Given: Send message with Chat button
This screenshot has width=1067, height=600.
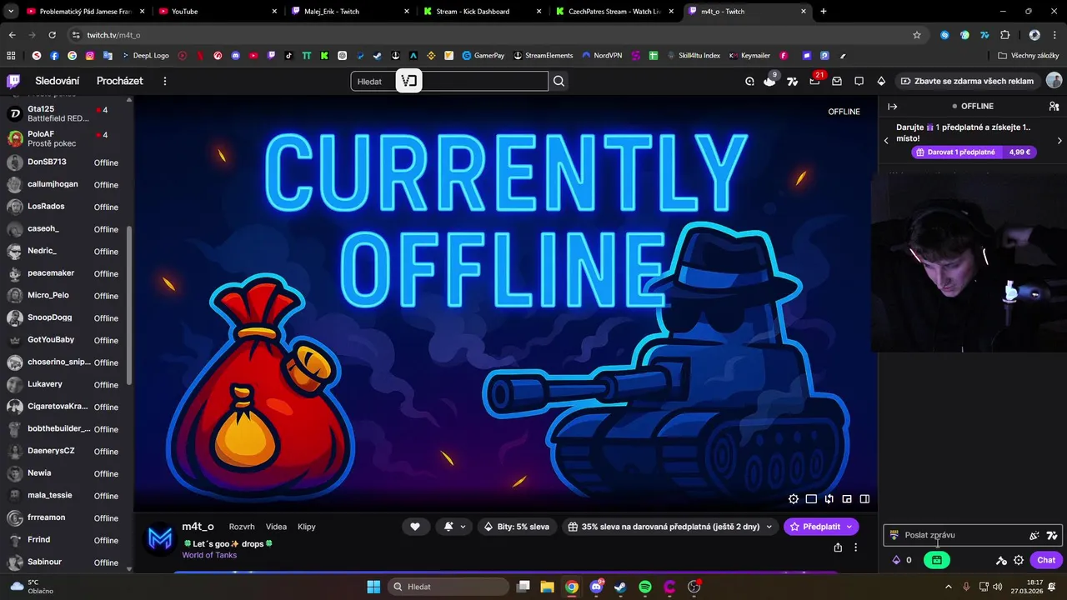Looking at the screenshot, I should click(1046, 560).
